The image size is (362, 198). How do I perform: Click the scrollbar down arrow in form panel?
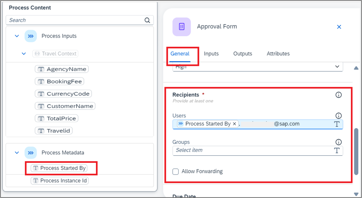[x=356, y=194]
